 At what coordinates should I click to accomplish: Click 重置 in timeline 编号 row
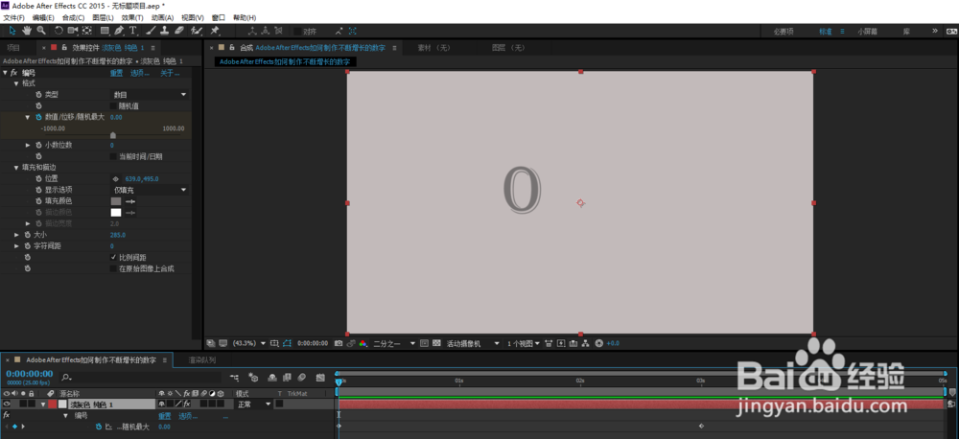(165, 416)
